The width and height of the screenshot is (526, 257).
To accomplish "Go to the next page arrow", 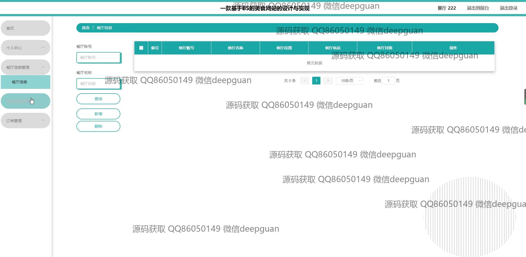I will (328, 81).
